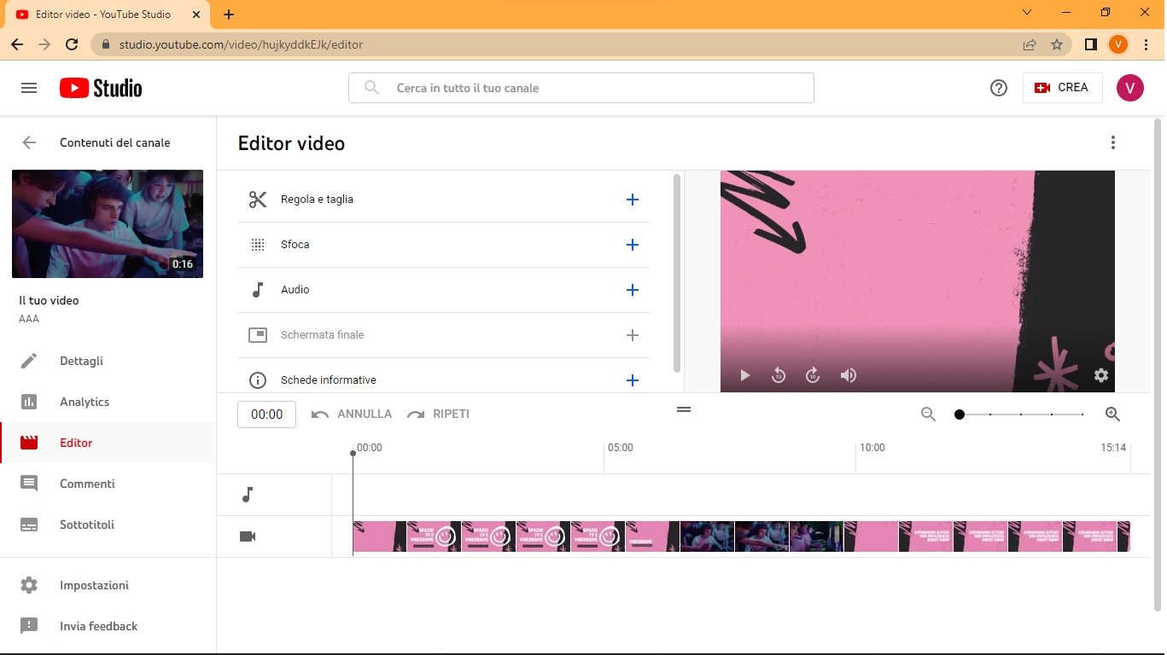1167x655 pixels.
Task: Open Studio options with three-dot menu
Action: click(1113, 142)
